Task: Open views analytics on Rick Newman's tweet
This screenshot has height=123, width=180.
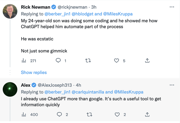Action: (x=24, y=61)
